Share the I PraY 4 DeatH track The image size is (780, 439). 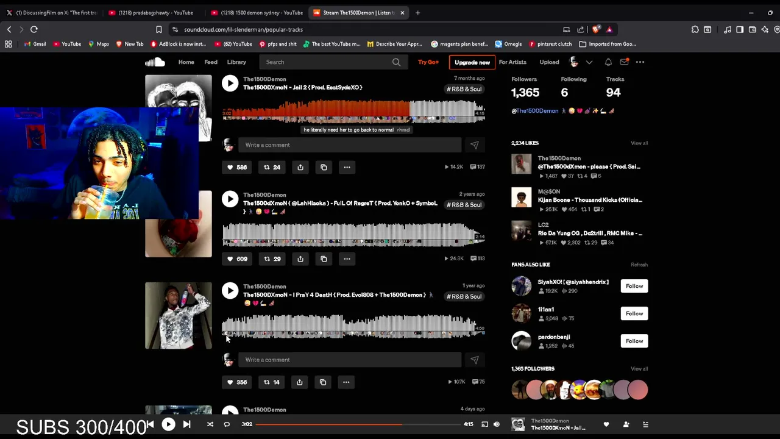tap(299, 382)
